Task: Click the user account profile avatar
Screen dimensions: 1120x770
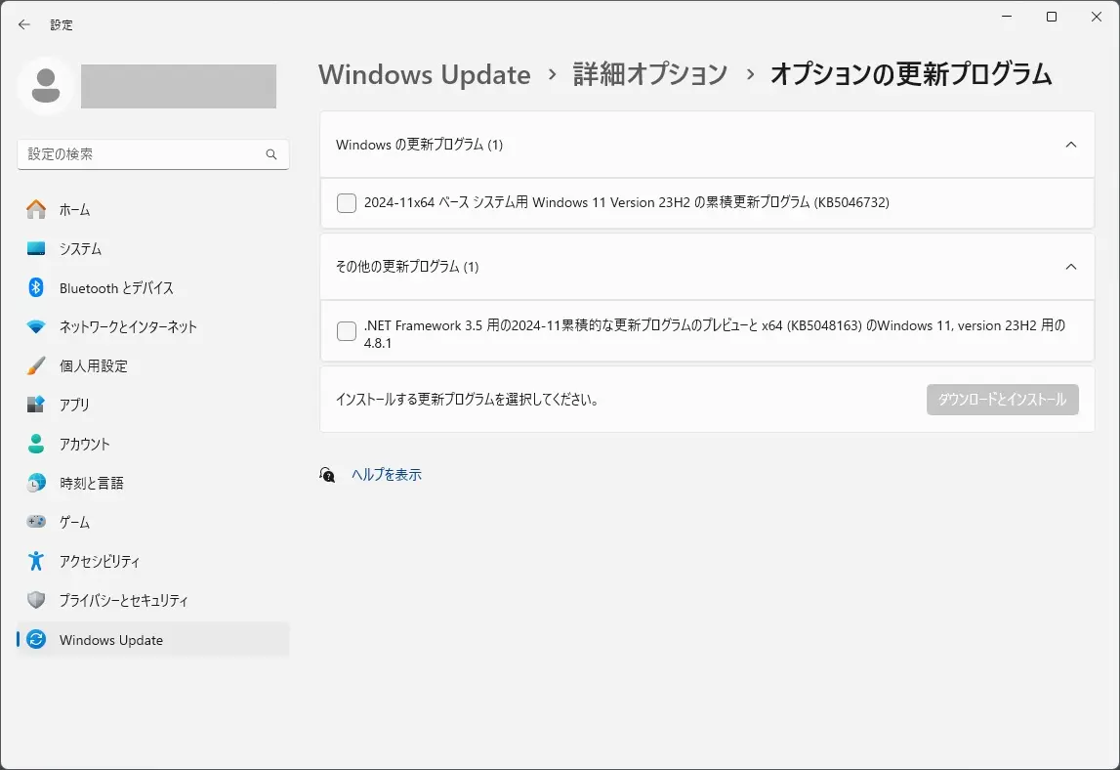Action: pos(46,86)
